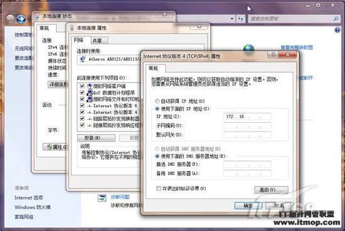Open 家庭网组 link
Screen dimensions: 345x231
24,217
